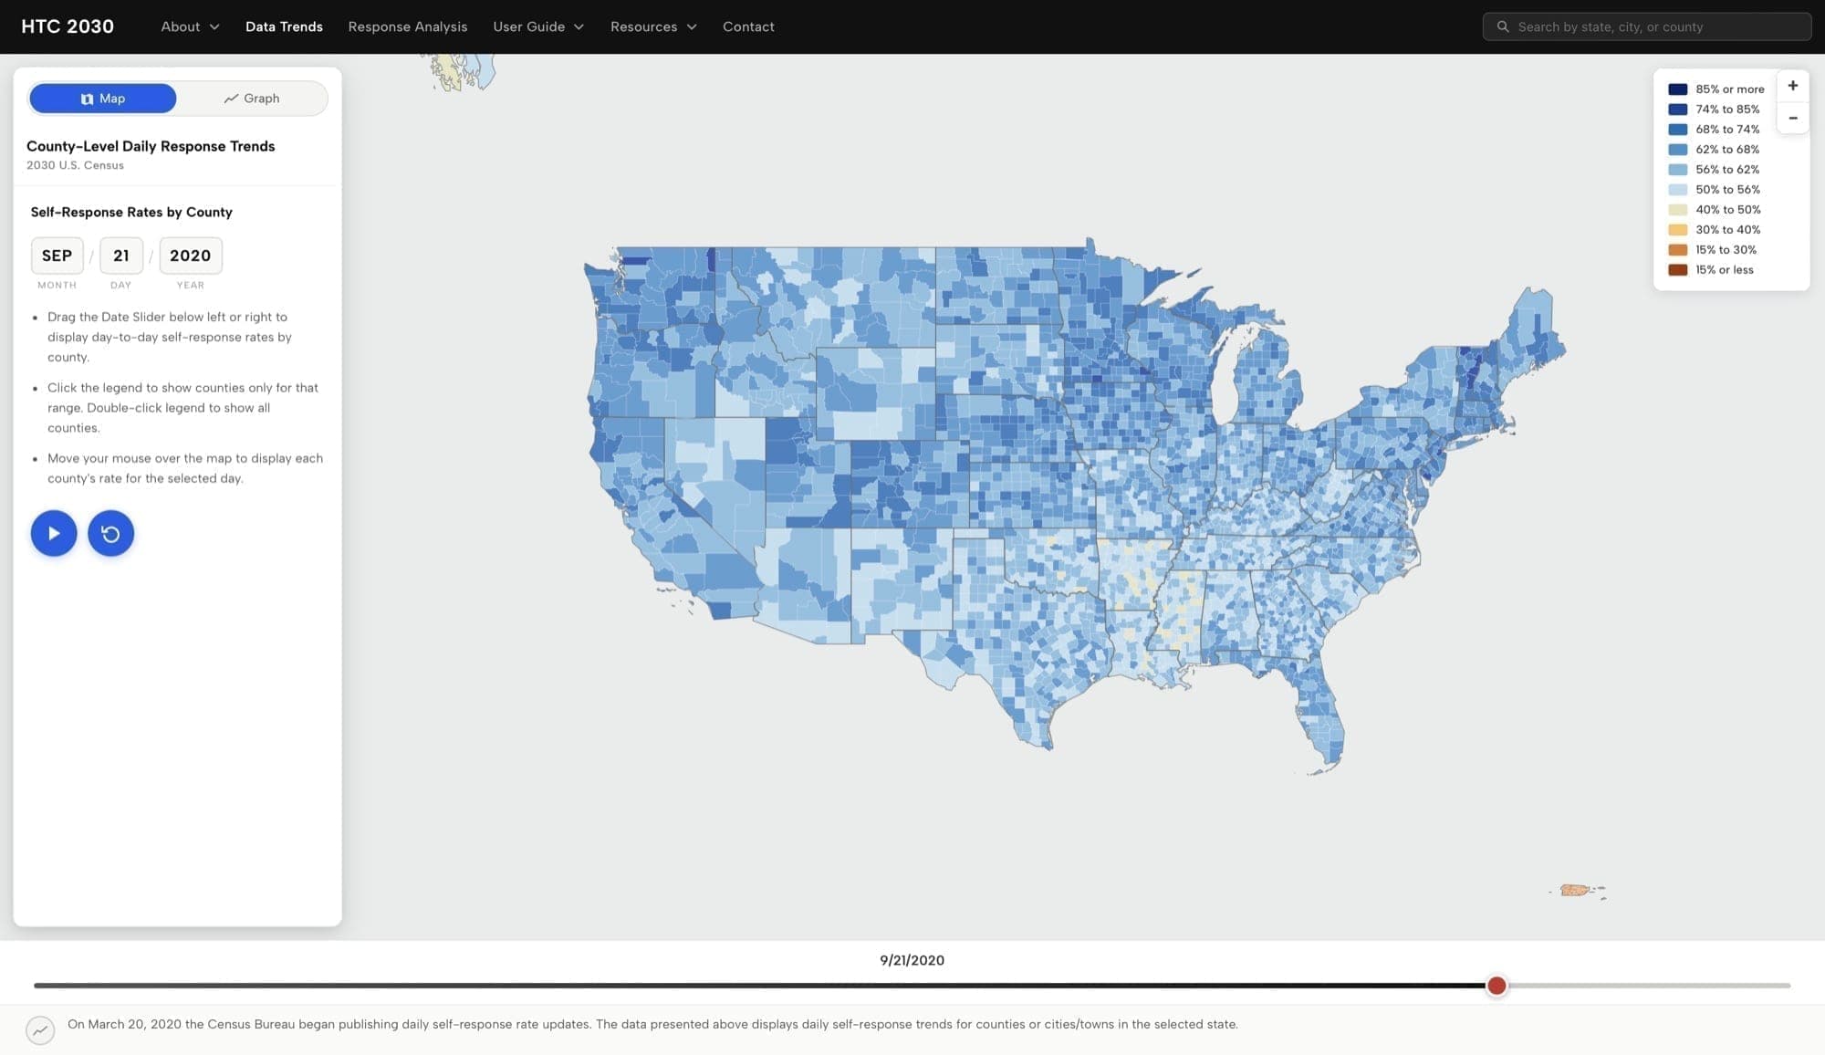This screenshot has width=1825, height=1055.
Task: Click the HTC 2030 logo
Action: point(68,26)
